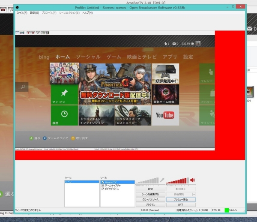257x222 pixels.
Task: Uncheck the AmarecTV source checkbox
Action: coord(103,182)
